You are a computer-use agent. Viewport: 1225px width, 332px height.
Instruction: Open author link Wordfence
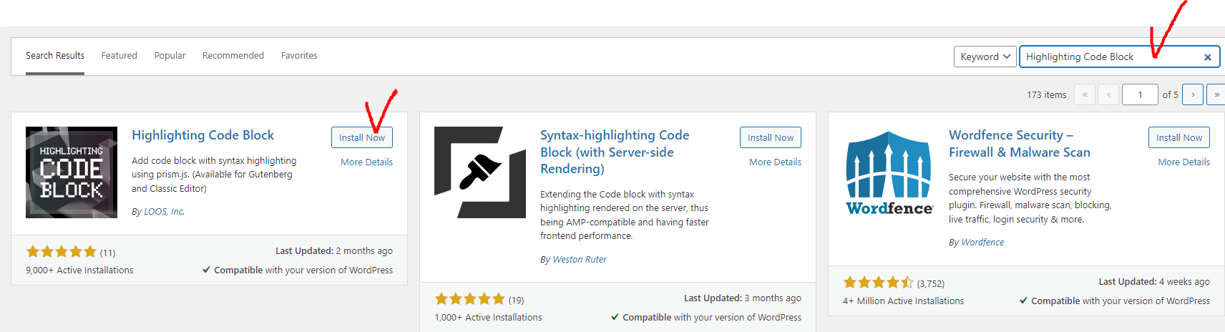[982, 243]
